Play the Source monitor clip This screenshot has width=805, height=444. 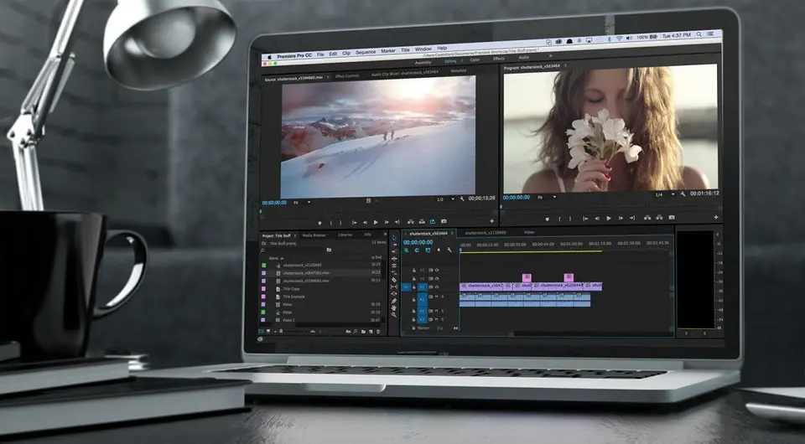coord(376,223)
